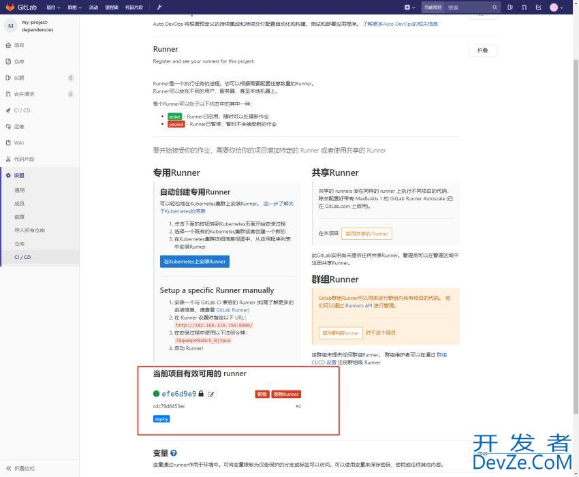Click green status dot of runner efe6d9e9

(156, 393)
